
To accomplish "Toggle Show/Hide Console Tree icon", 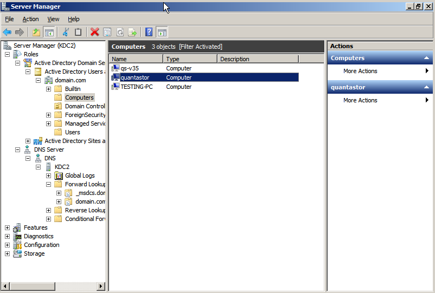I will click(x=49, y=32).
